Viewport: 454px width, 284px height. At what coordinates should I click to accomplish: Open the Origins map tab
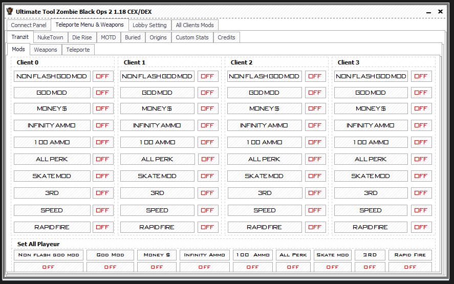158,37
